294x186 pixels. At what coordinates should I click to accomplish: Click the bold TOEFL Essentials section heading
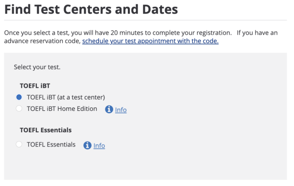[x=46, y=130]
